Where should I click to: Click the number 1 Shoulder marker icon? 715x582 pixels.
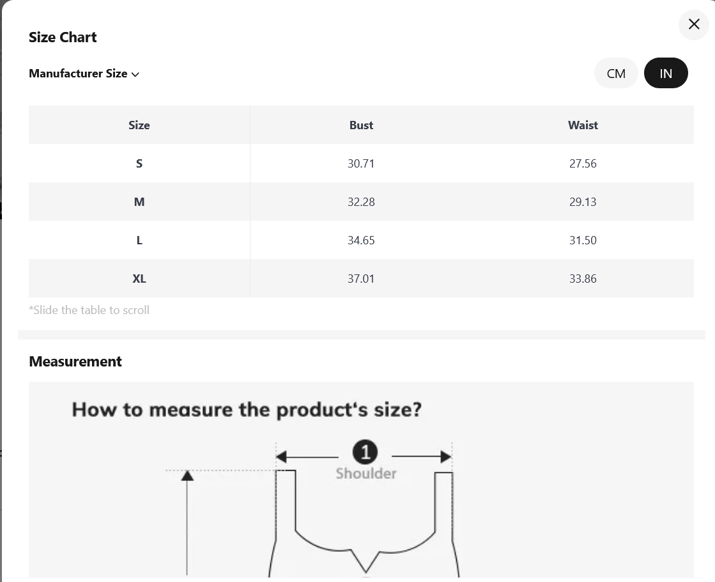pyautogui.click(x=365, y=452)
